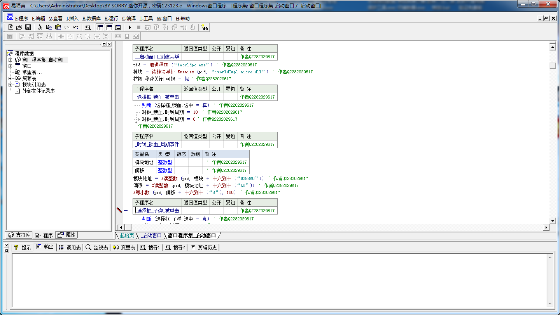Click the pencil marker beside 选择框_子弹_被单击

click(119, 210)
